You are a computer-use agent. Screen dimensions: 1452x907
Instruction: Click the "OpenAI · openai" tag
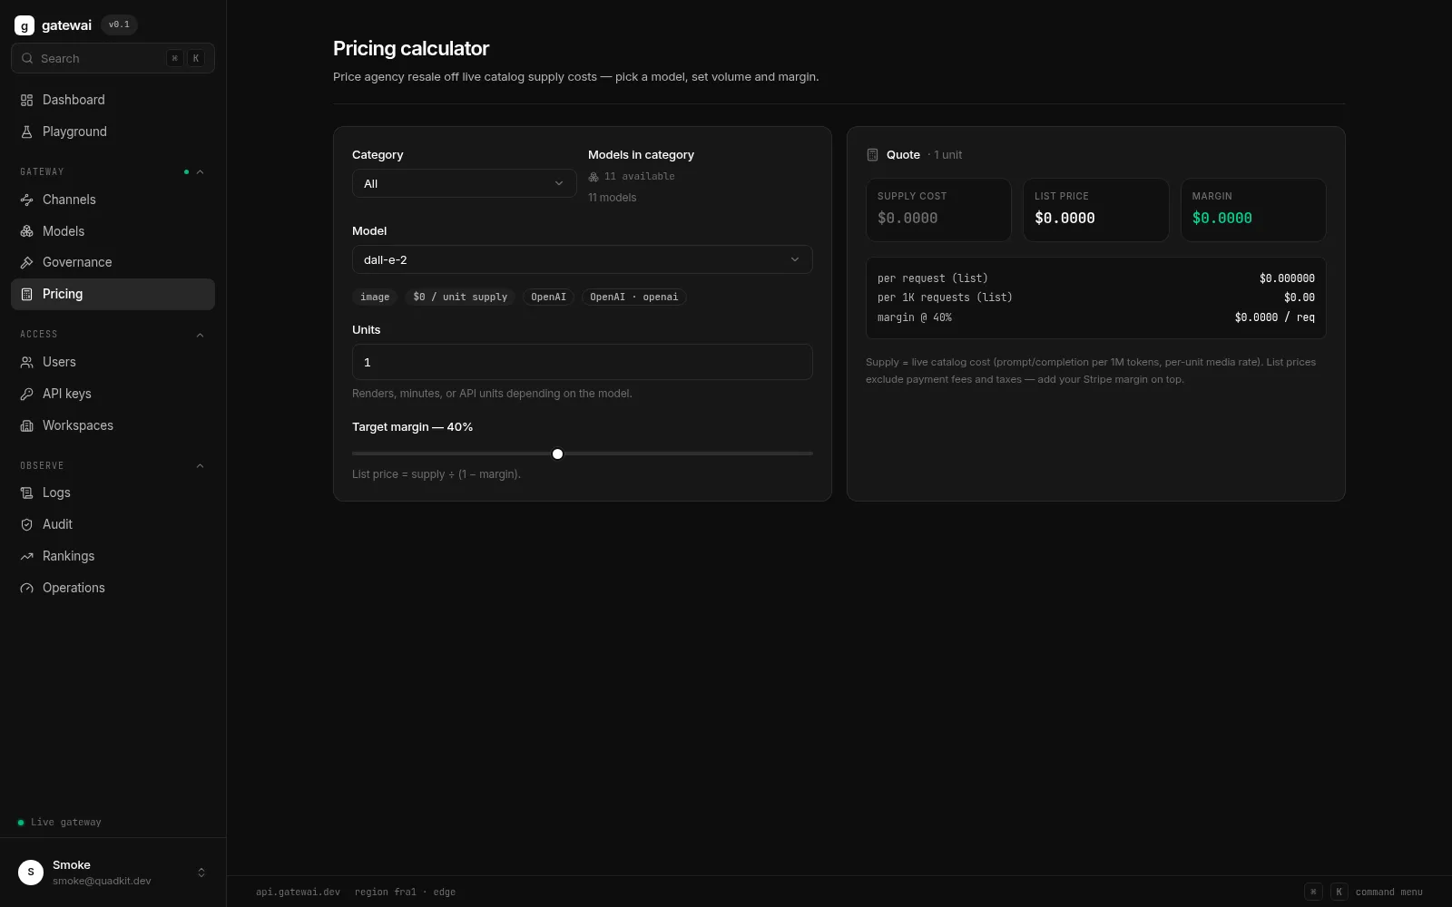(633, 297)
